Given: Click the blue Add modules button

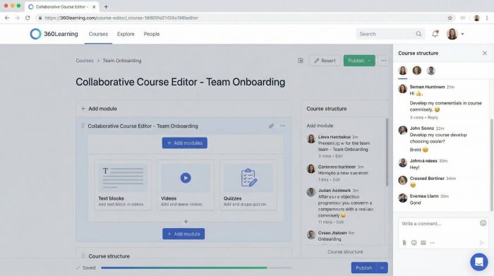Looking at the screenshot, I should pyautogui.click(x=185, y=143).
